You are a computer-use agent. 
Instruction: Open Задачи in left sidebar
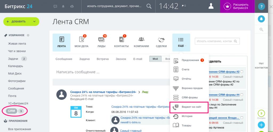pos(13,59)
